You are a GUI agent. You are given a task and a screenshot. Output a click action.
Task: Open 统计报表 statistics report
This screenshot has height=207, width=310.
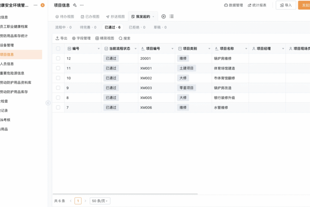[x=257, y=5]
